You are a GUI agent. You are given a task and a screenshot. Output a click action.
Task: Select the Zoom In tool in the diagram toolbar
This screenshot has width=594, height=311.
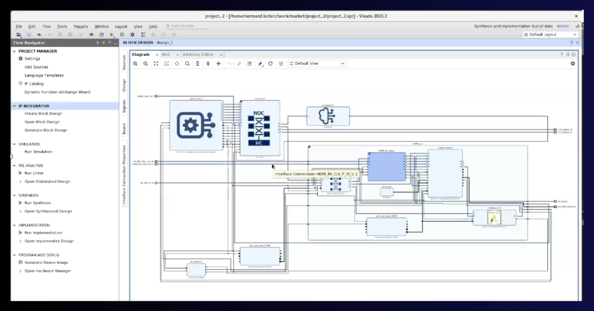pyautogui.click(x=136, y=63)
